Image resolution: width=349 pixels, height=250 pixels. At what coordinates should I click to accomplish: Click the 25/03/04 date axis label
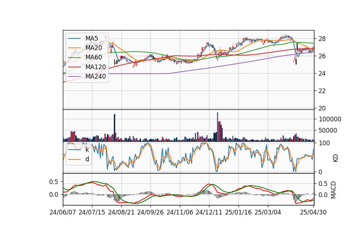coord(268,212)
